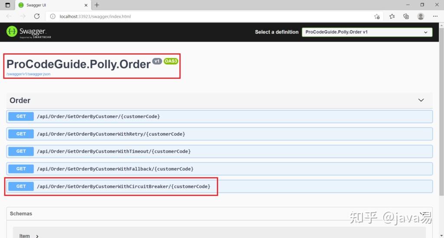The height and width of the screenshot is (238, 444).
Task: Open the user profile avatar
Action: 421,16
